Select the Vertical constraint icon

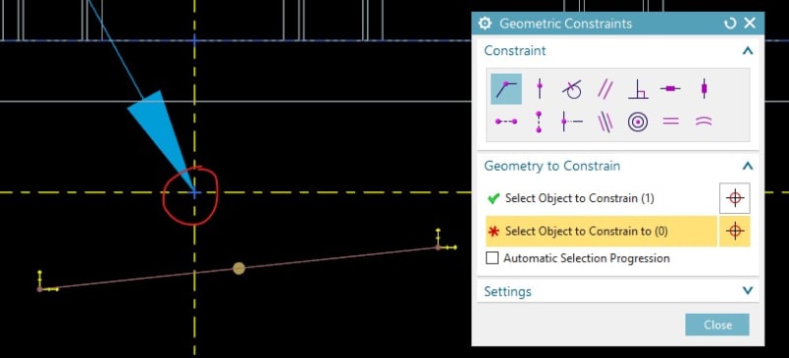(x=703, y=89)
